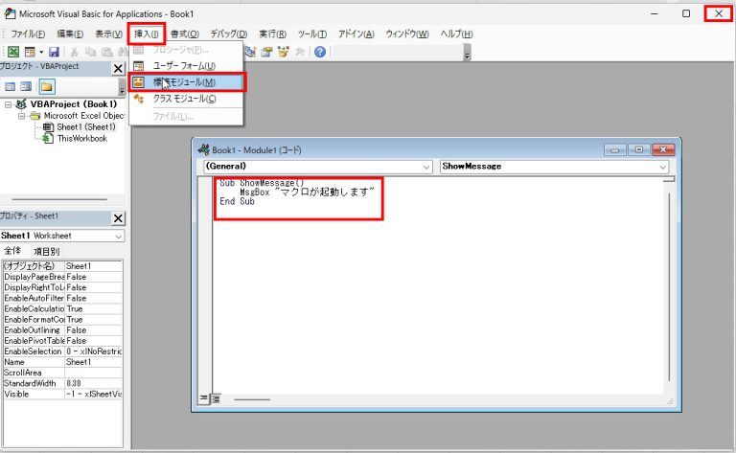The width and height of the screenshot is (736, 453).
Task: Close the Project explorer panel
Action: [118, 69]
